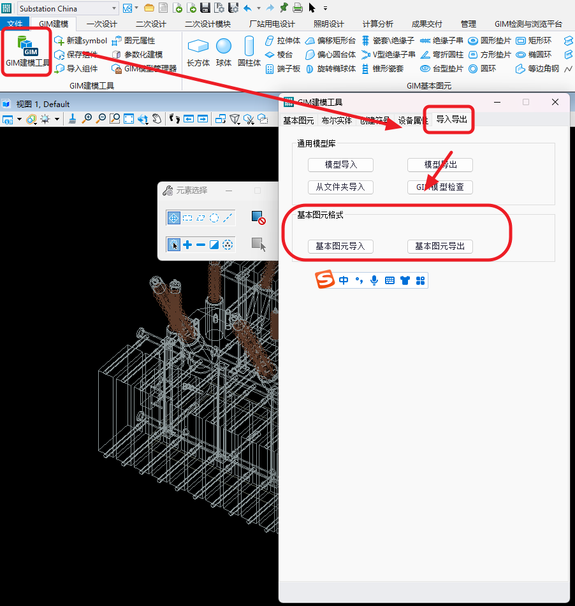The image size is (575, 606).
Task: Expand the undo history dropdown arrow
Action: pos(259,8)
